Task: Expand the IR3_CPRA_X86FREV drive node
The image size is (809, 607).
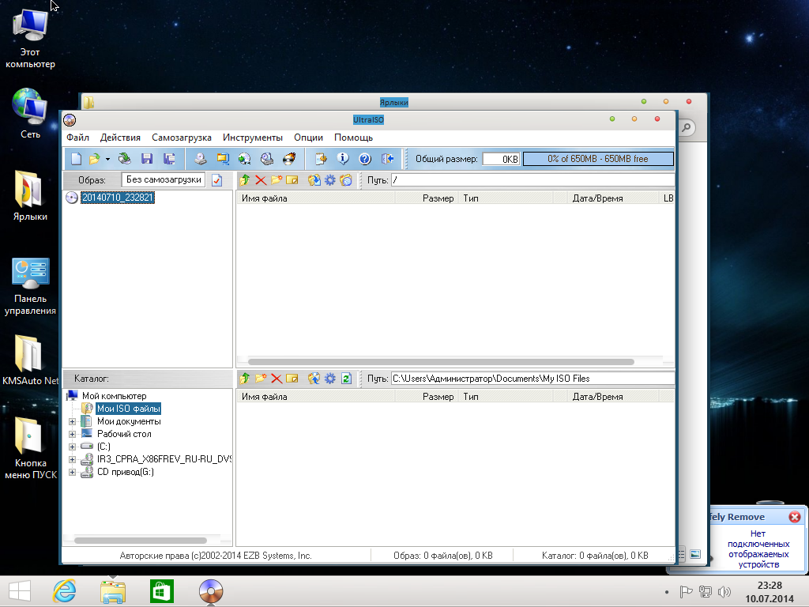Action: pos(72,459)
